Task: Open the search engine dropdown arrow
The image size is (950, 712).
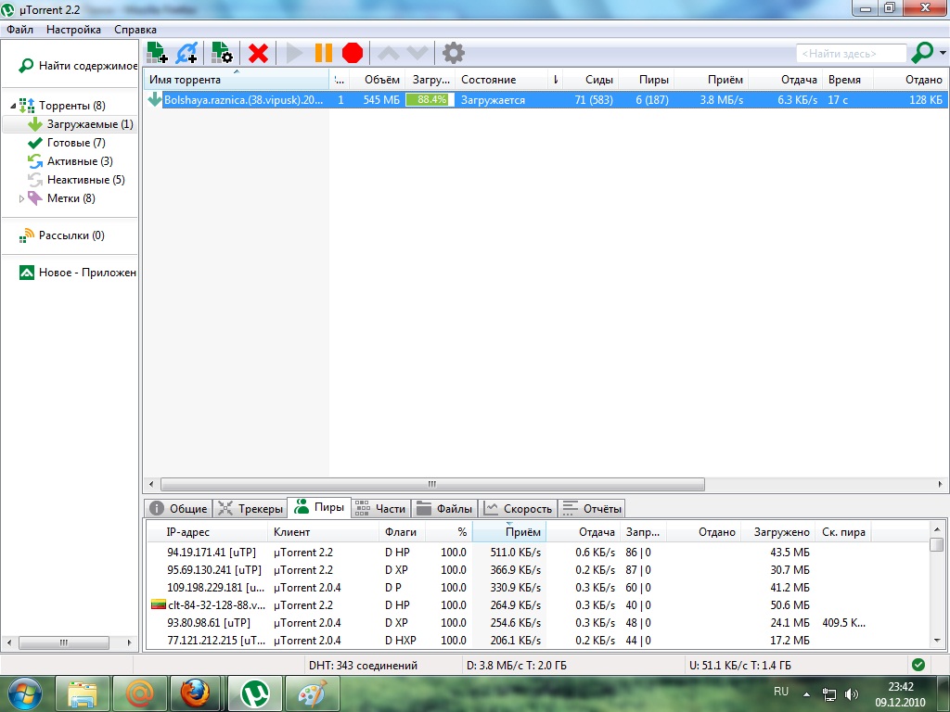Action: coord(943,53)
